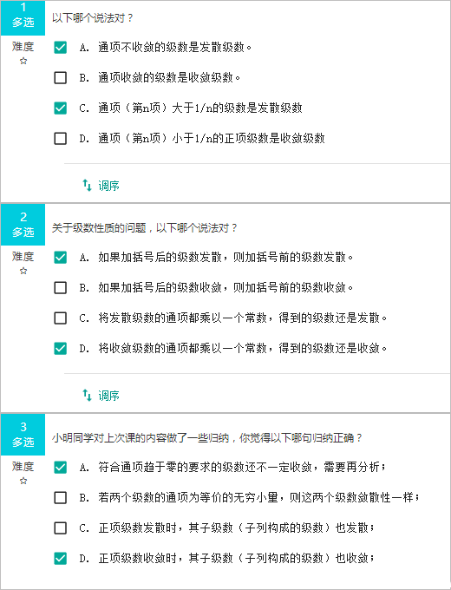Viewport: 451px width, 590px height.
Task: Check option B in question 2
Action: pyautogui.click(x=61, y=288)
